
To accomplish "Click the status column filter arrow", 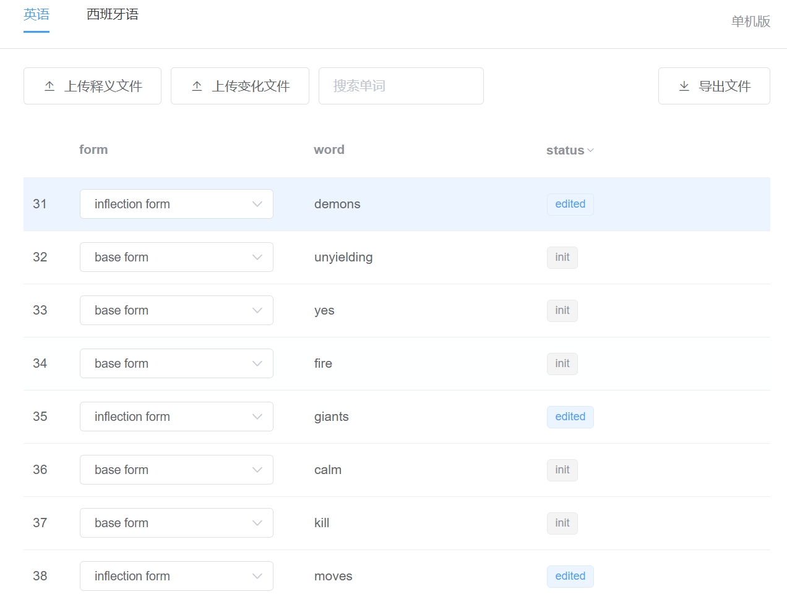I will tap(590, 150).
